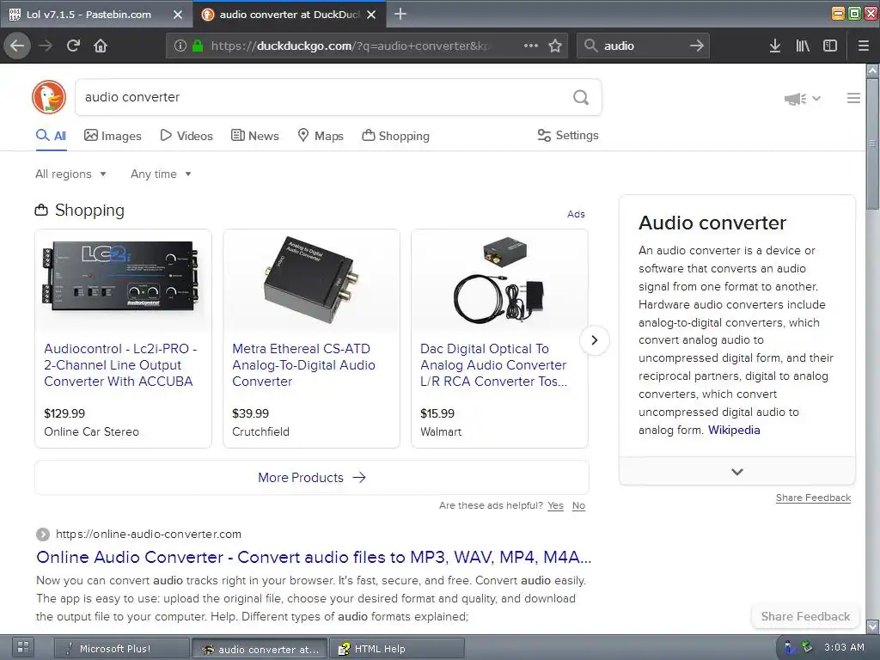This screenshot has height=660, width=880.
Task: Go back with the browser back arrow
Action: 17,46
